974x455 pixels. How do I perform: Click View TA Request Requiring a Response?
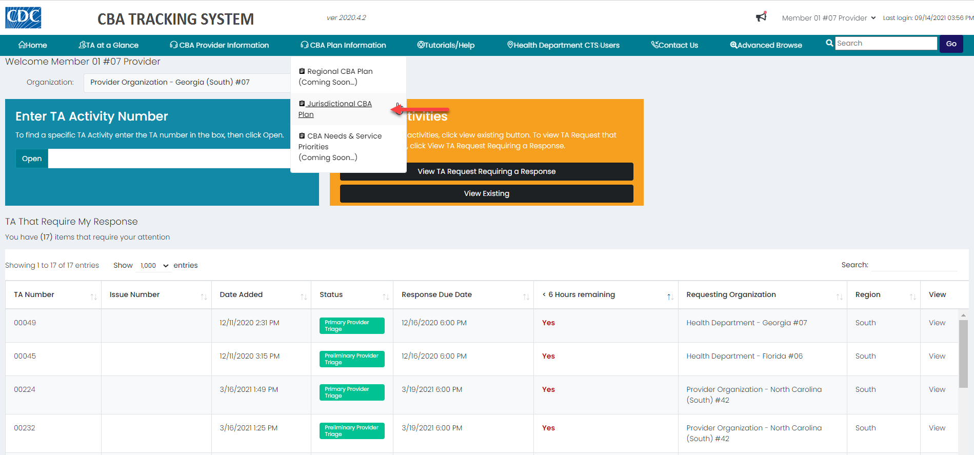(x=486, y=171)
